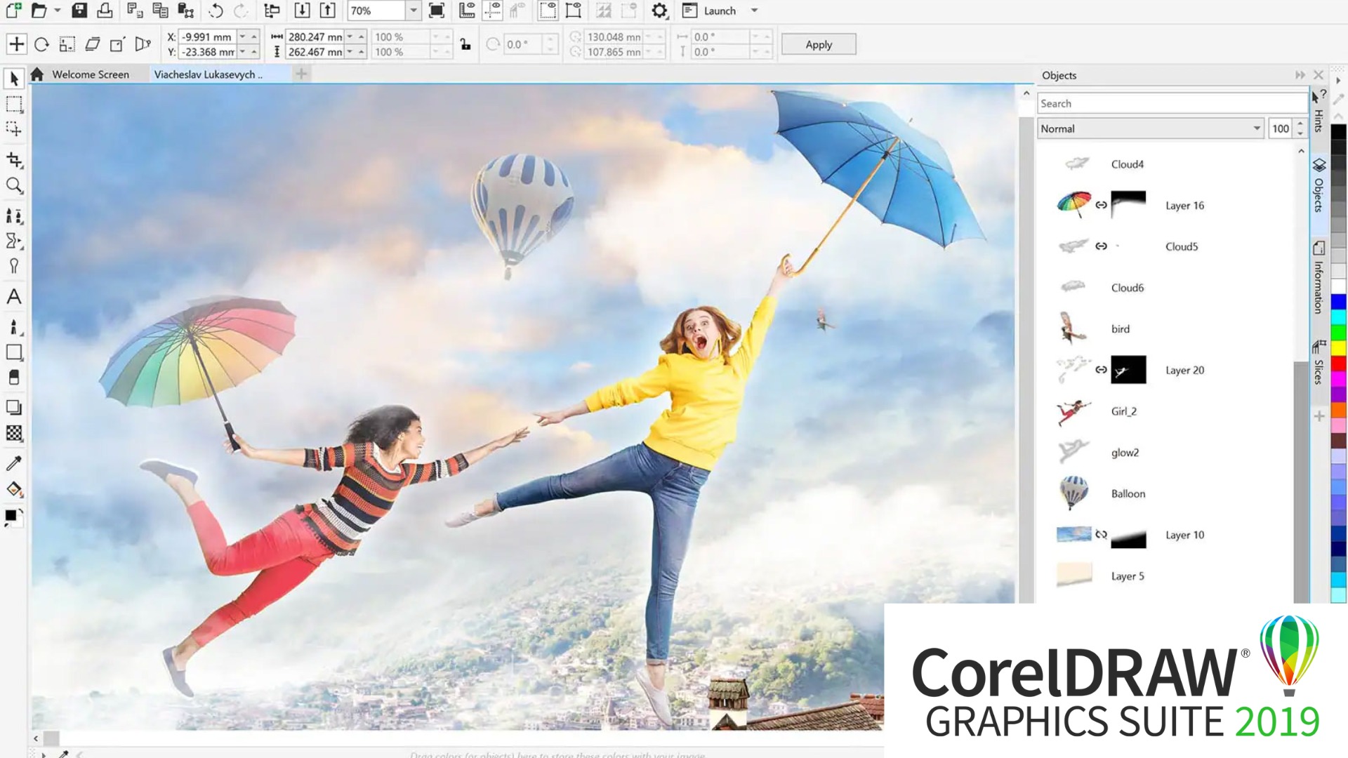Image resolution: width=1348 pixels, height=758 pixels.
Task: Open the zoom level dropdown showing 70%
Action: click(413, 11)
